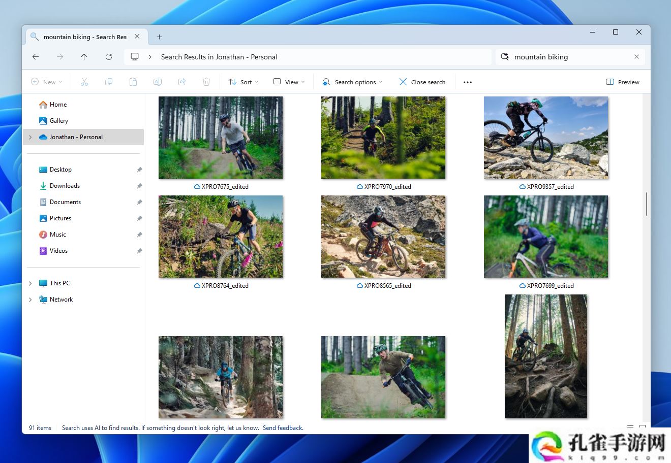Screen dimensions: 671x463
Task: Click the Refresh icon in the address bar
Action: 109,57
